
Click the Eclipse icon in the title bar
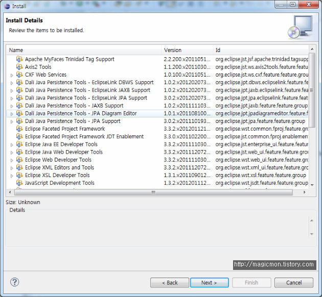pos(7,6)
